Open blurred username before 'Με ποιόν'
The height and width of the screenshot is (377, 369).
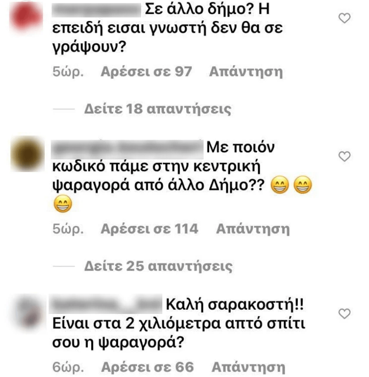click(127, 149)
